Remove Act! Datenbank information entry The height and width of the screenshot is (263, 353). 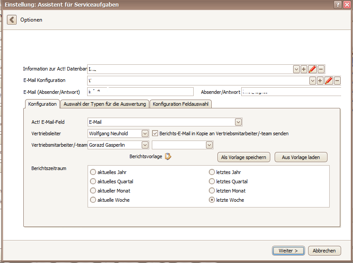coord(321,69)
